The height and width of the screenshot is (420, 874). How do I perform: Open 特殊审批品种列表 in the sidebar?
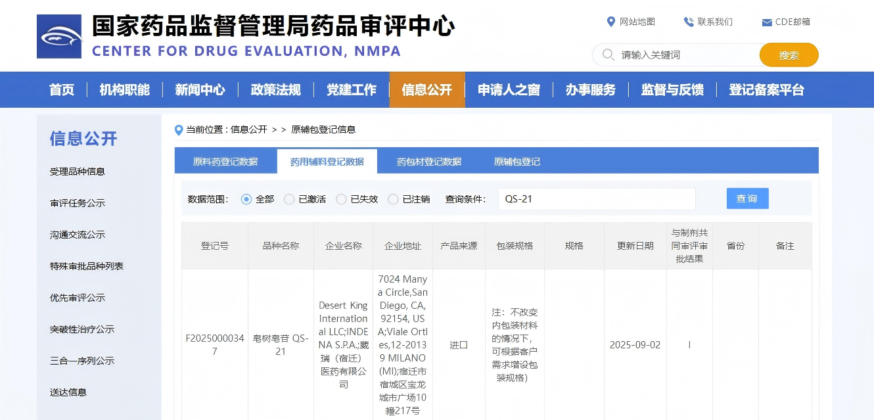click(x=87, y=266)
